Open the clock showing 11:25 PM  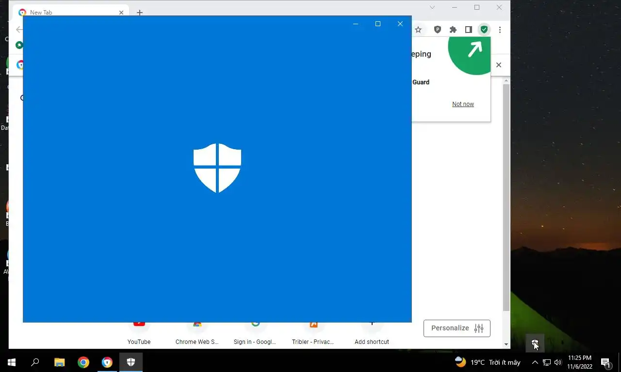click(x=580, y=362)
